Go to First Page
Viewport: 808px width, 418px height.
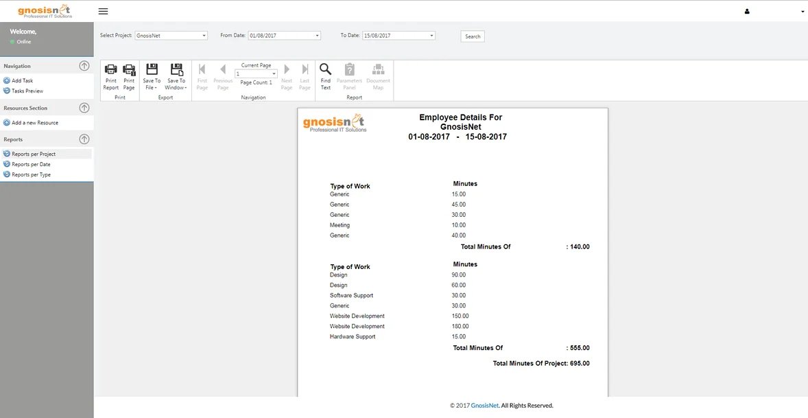[x=202, y=78]
